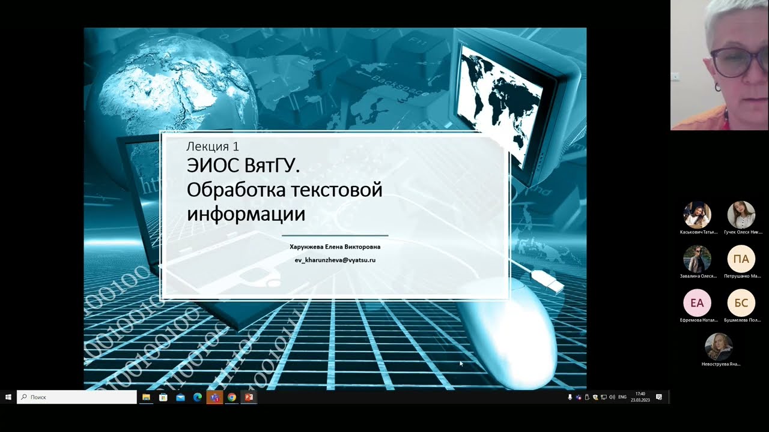Click the text Обработка текстовой on the slide
Image resolution: width=769 pixels, height=432 pixels.
285,190
